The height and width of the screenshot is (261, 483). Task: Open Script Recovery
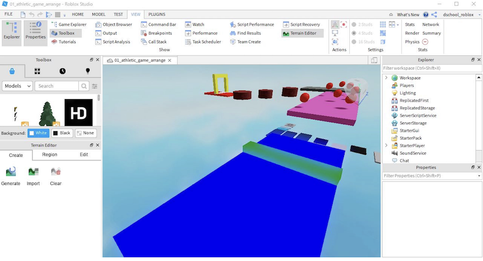coord(302,24)
